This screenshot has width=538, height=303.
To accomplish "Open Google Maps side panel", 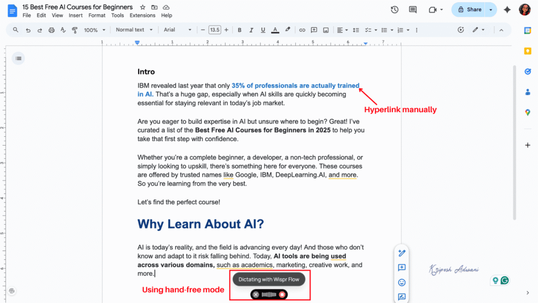I will click(527, 113).
